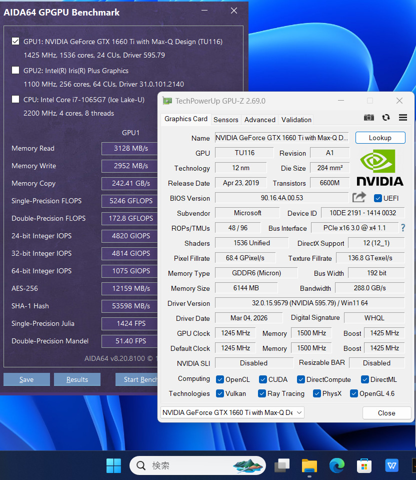Screen dimensions: 416x480
Task: Click the magnifier icon in taskbar search
Action: pyautogui.click(x=141, y=465)
